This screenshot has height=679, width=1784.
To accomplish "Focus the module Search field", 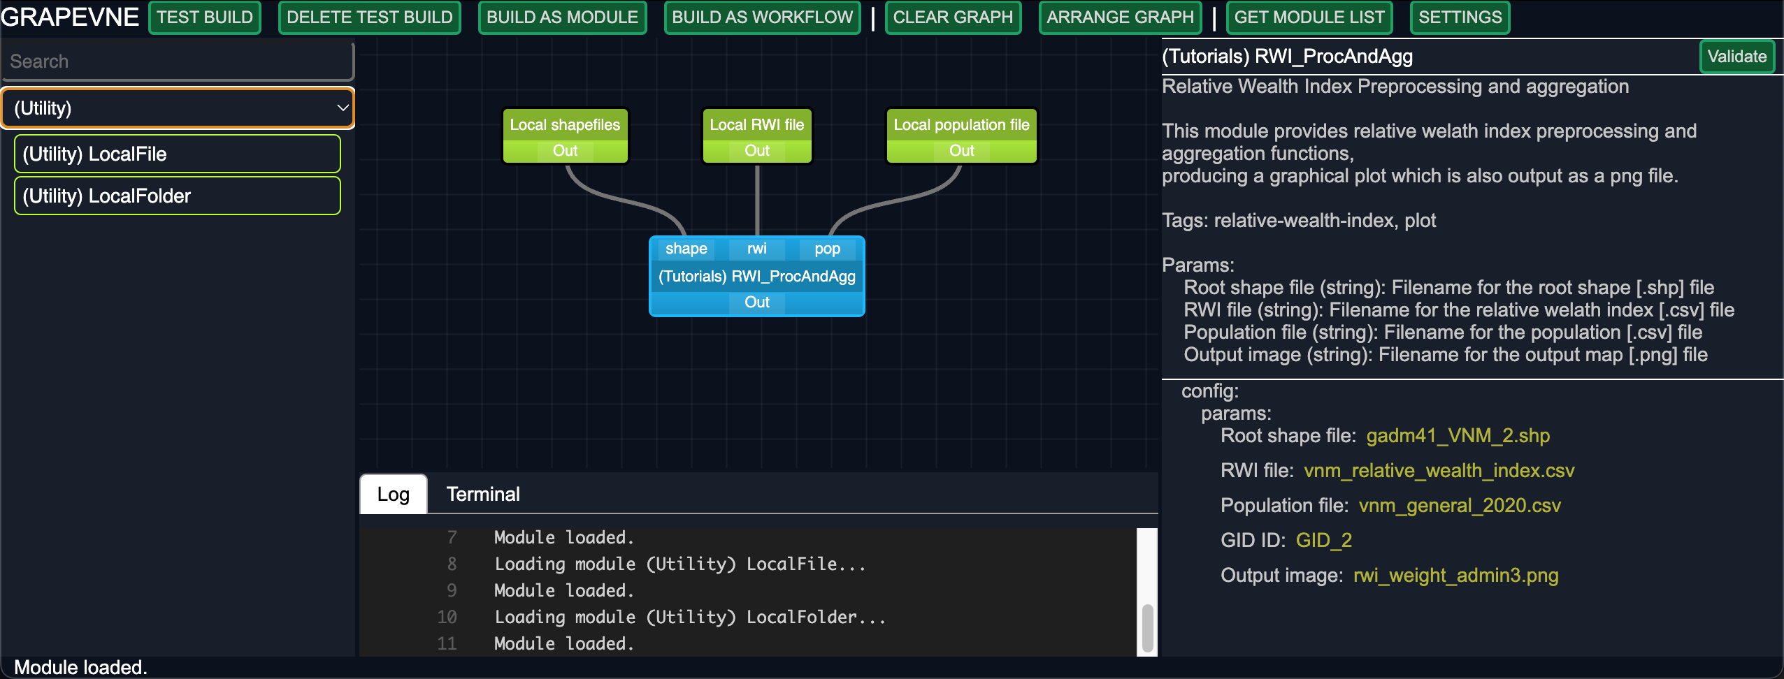I will [178, 61].
